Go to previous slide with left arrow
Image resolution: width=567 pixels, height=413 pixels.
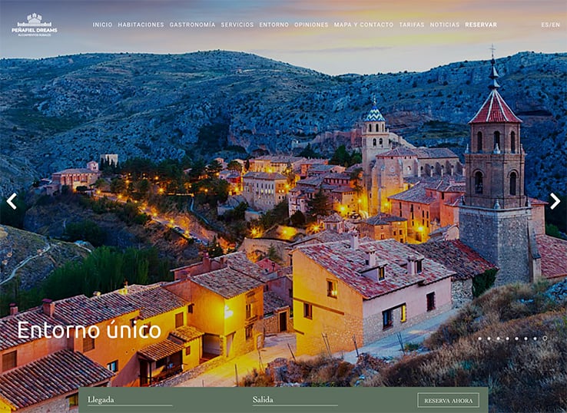(x=12, y=201)
